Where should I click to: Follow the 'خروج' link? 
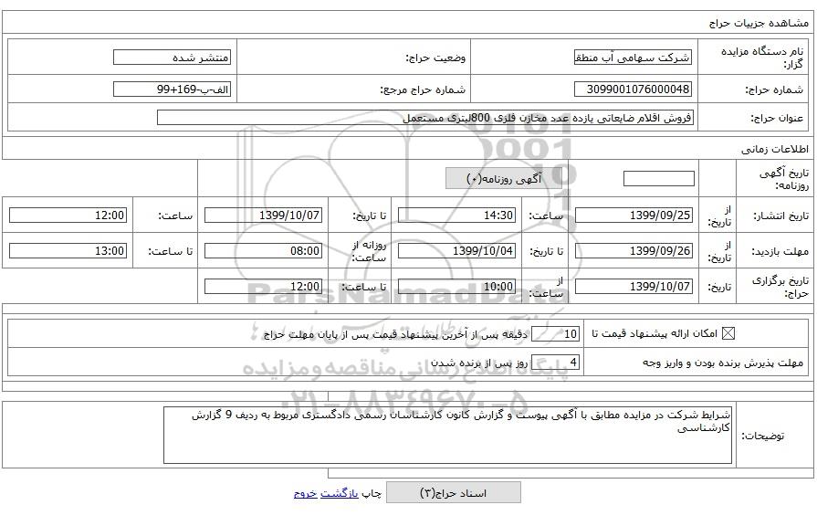coord(305,493)
